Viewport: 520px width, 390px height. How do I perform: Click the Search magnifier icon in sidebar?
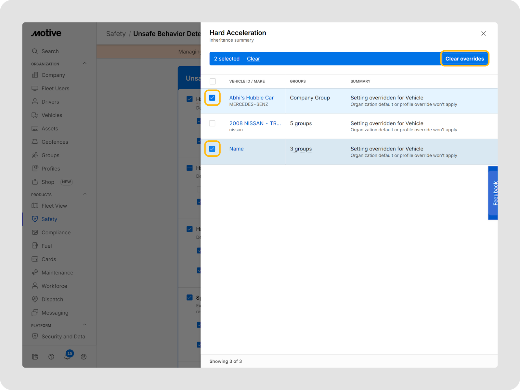(35, 51)
